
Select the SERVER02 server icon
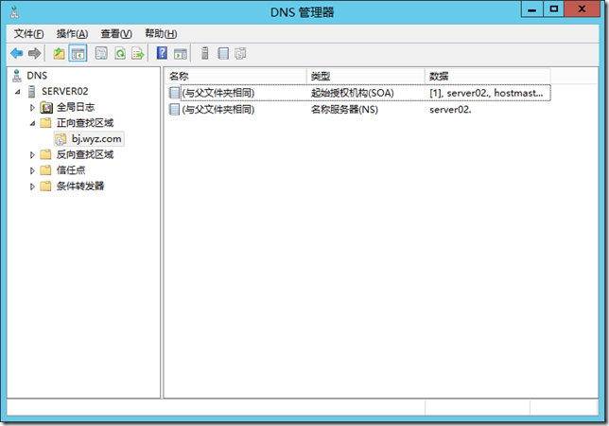tap(32, 91)
